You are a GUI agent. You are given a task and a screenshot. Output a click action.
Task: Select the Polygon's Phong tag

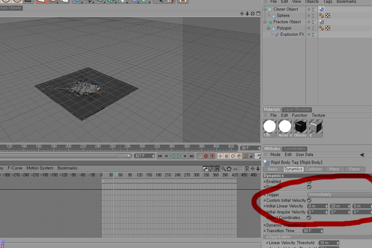tap(321, 28)
